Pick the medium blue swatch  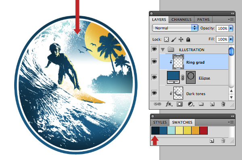pos(163,130)
